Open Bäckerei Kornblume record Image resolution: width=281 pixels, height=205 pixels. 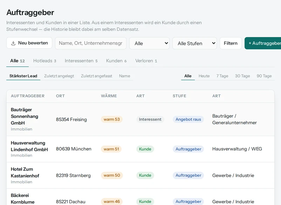click(22, 199)
